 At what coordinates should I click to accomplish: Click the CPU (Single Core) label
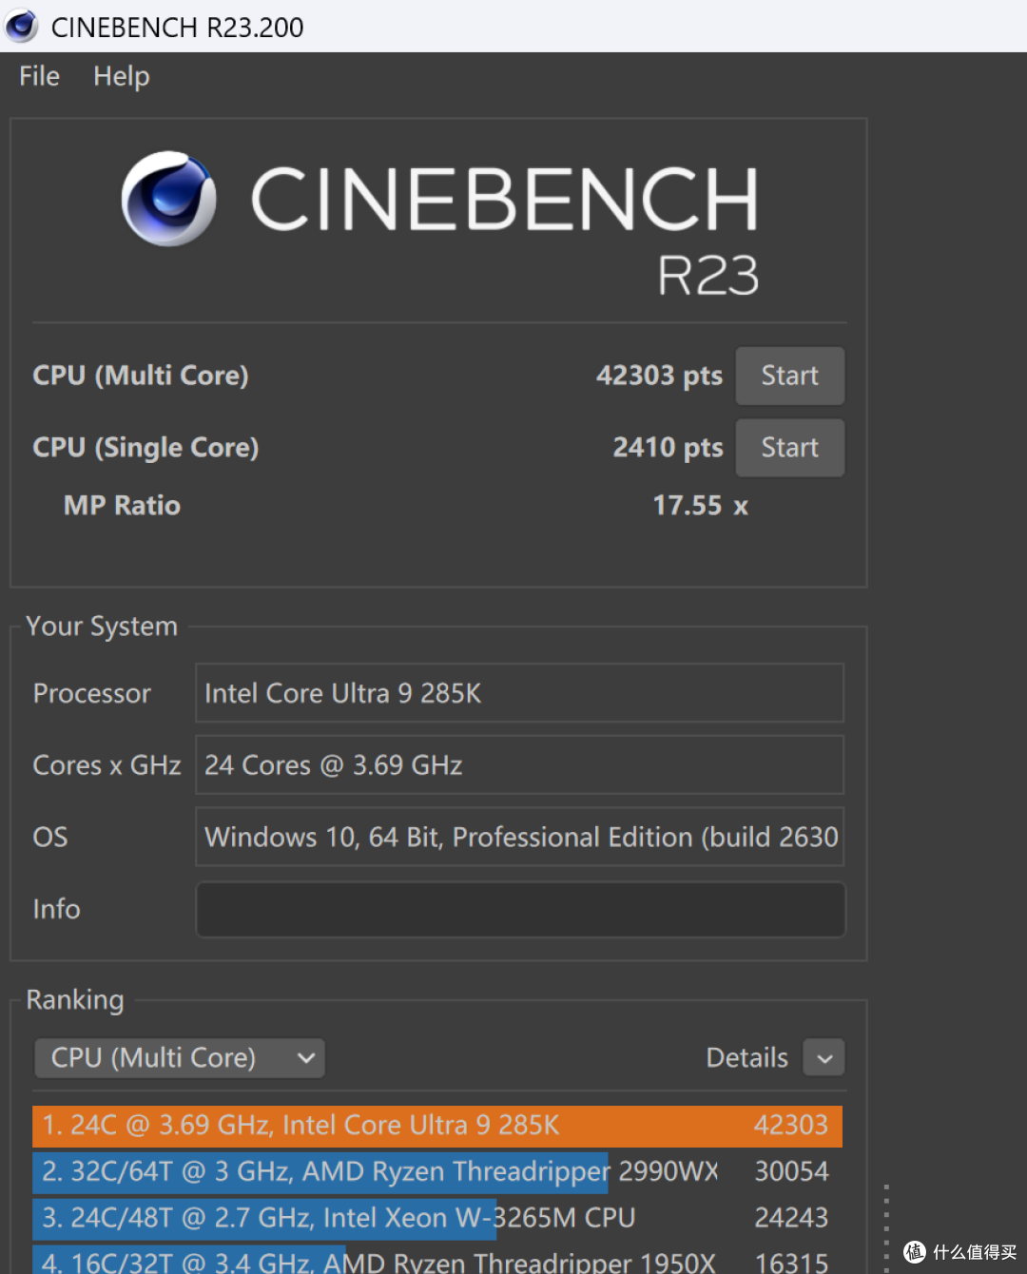145,448
